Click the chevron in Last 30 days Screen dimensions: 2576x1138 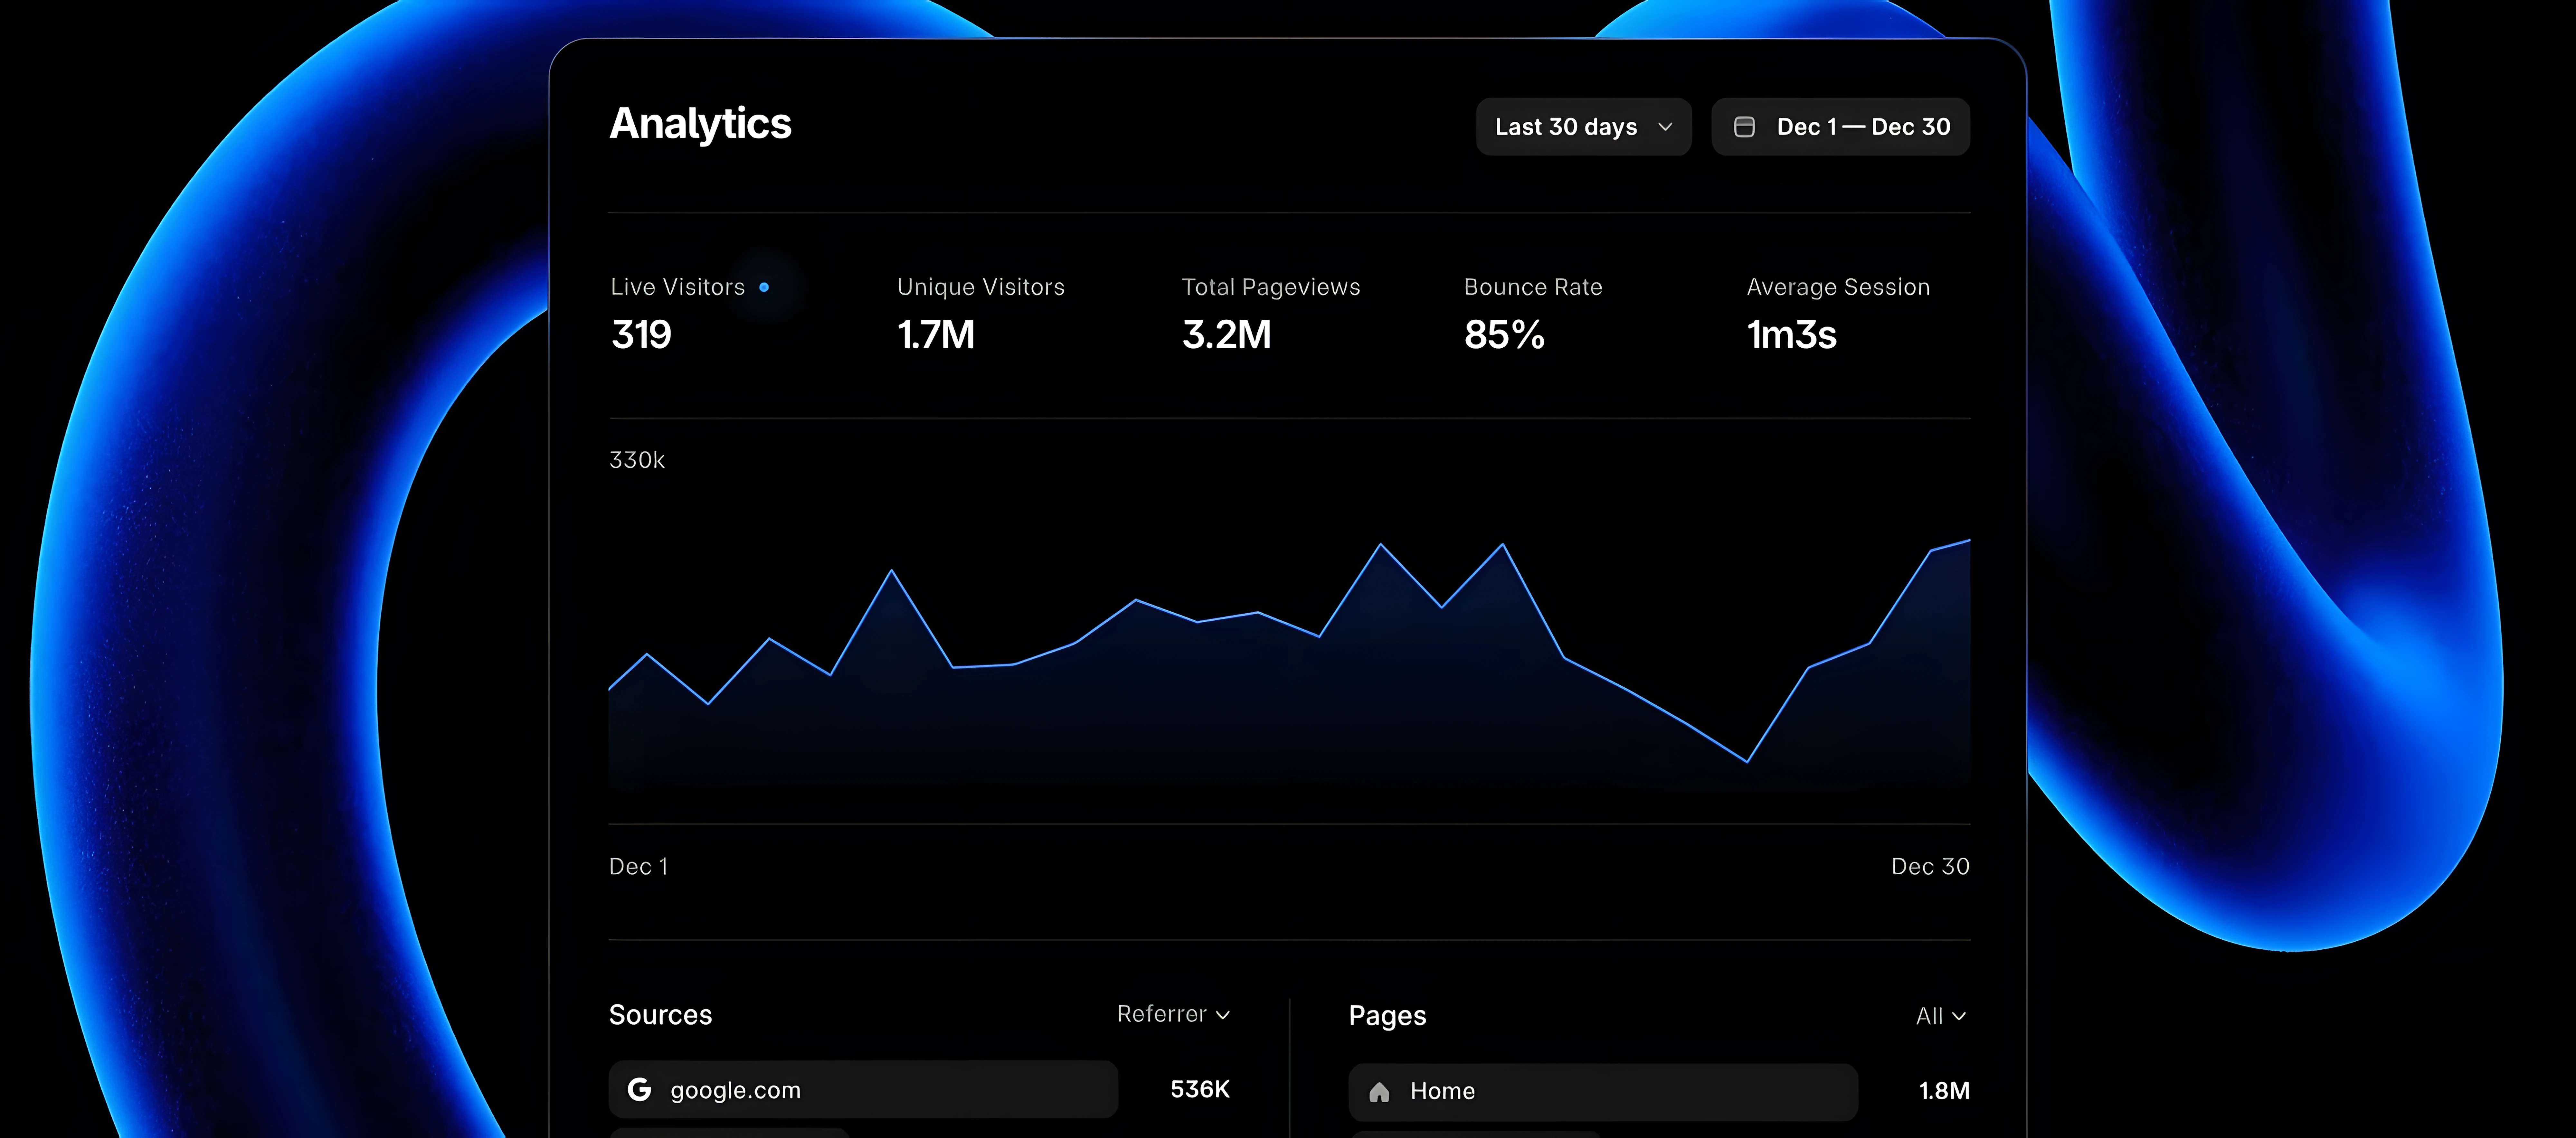1665,127
